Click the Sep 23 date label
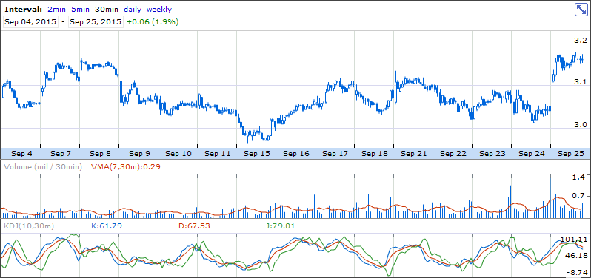The image size is (591, 278). coord(492,154)
